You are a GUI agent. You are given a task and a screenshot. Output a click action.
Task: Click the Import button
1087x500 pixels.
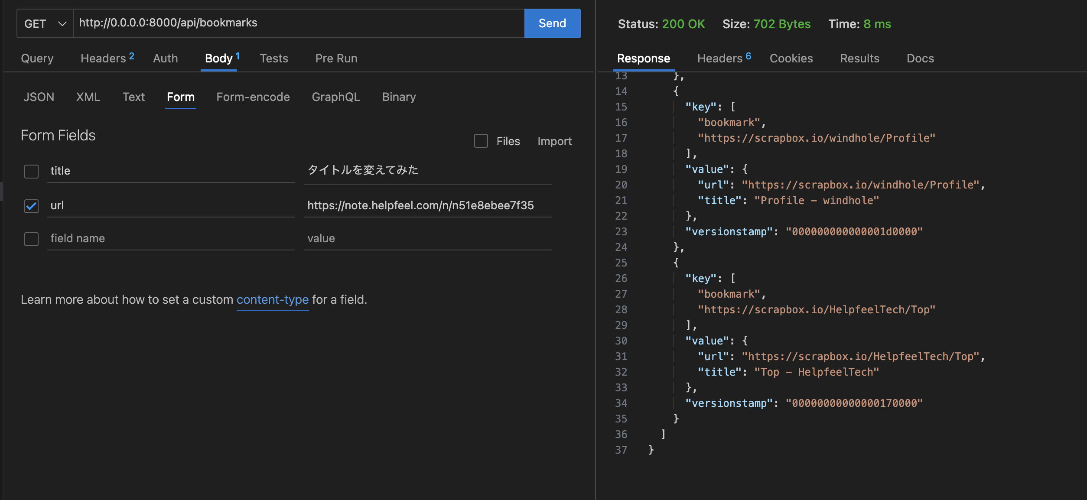click(x=554, y=141)
